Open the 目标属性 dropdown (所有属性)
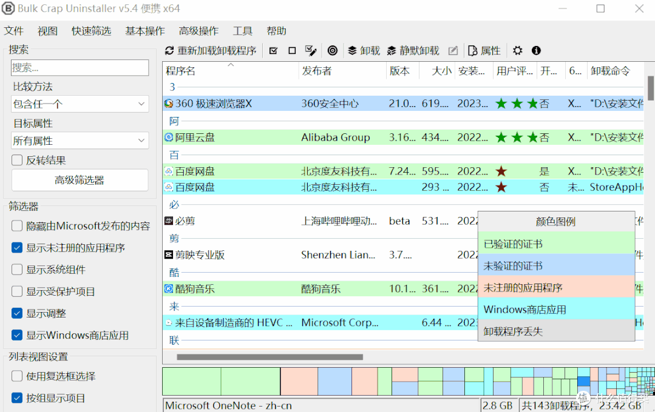655x412 pixels. tap(80, 141)
